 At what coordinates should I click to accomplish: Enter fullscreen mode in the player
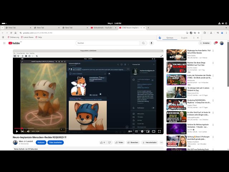pos(159,132)
